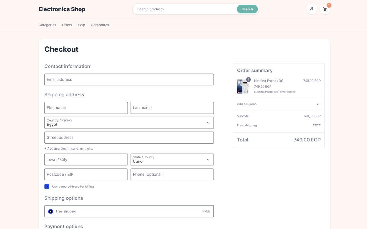Open the user account icon
Image resolution: width=367 pixels, height=229 pixels.
click(x=311, y=9)
